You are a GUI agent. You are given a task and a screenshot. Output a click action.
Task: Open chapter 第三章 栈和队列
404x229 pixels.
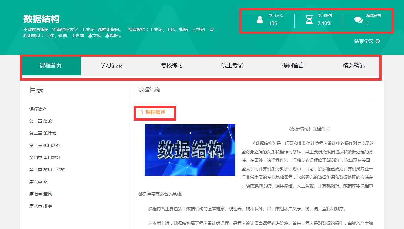pos(45,145)
